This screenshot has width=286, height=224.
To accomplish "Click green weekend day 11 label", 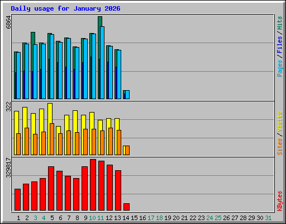I will point(101,218).
